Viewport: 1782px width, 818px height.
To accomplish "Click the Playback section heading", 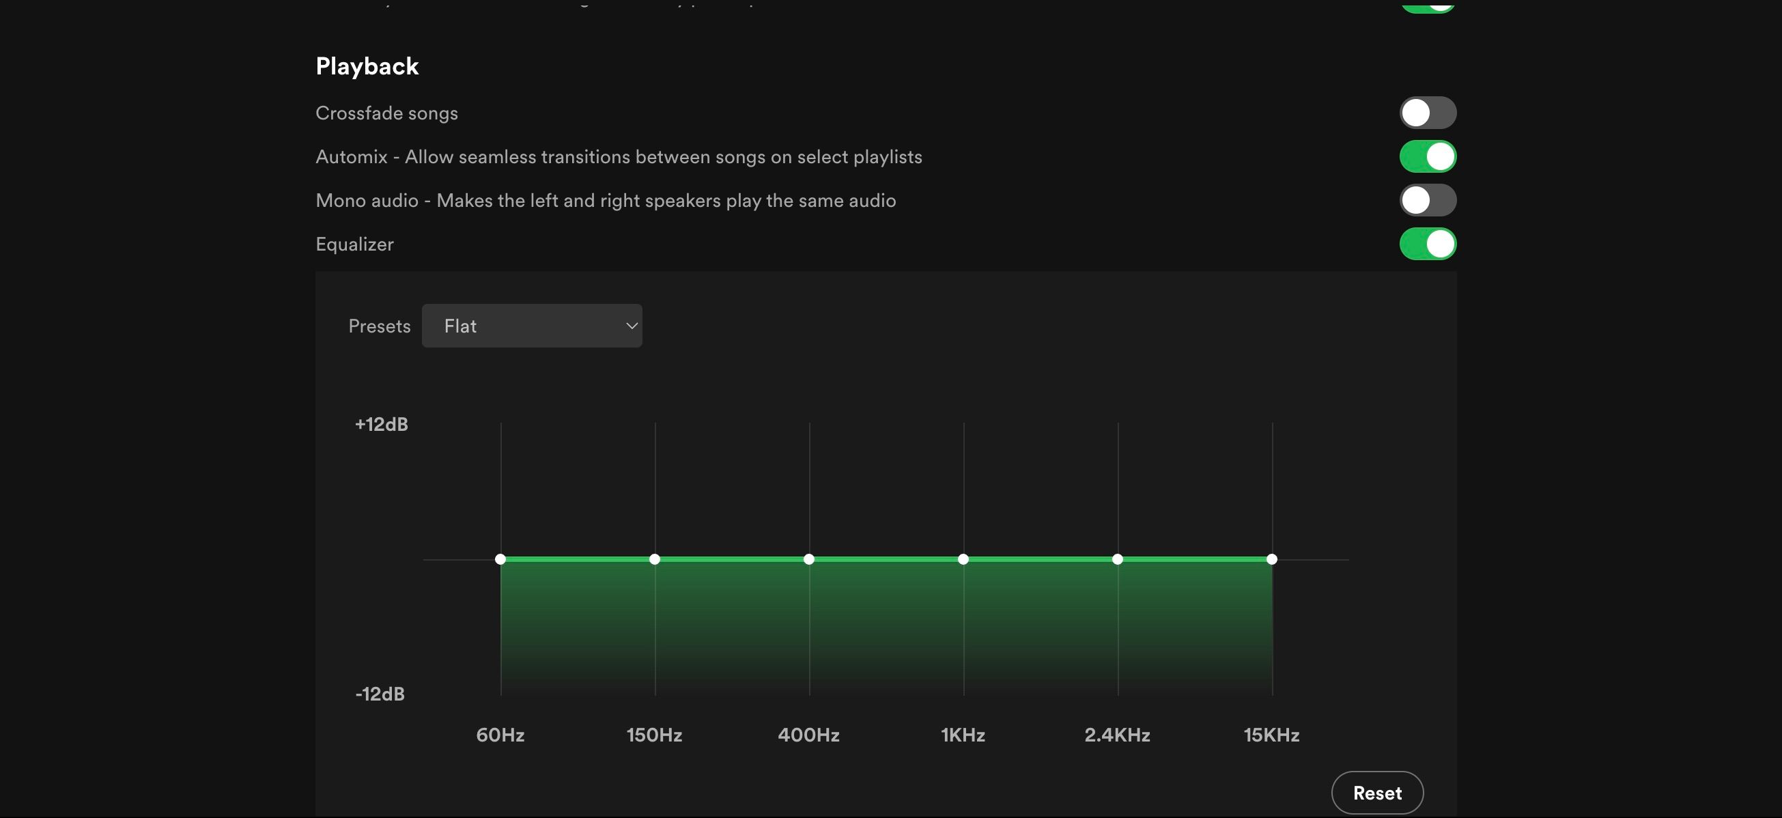I will pos(367,66).
